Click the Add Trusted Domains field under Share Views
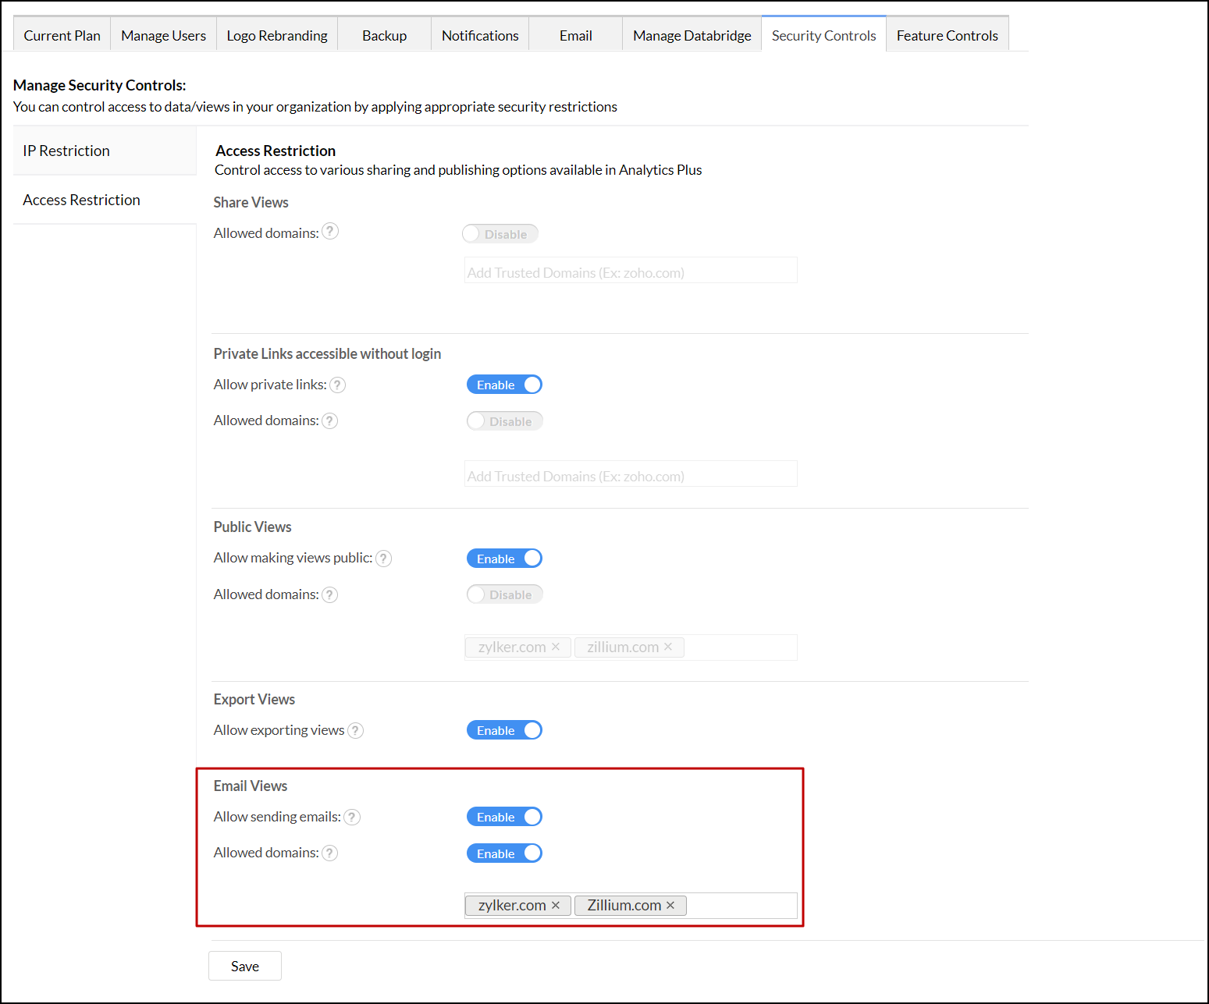Screen dimensions: 1209x1004 (630, 270)
